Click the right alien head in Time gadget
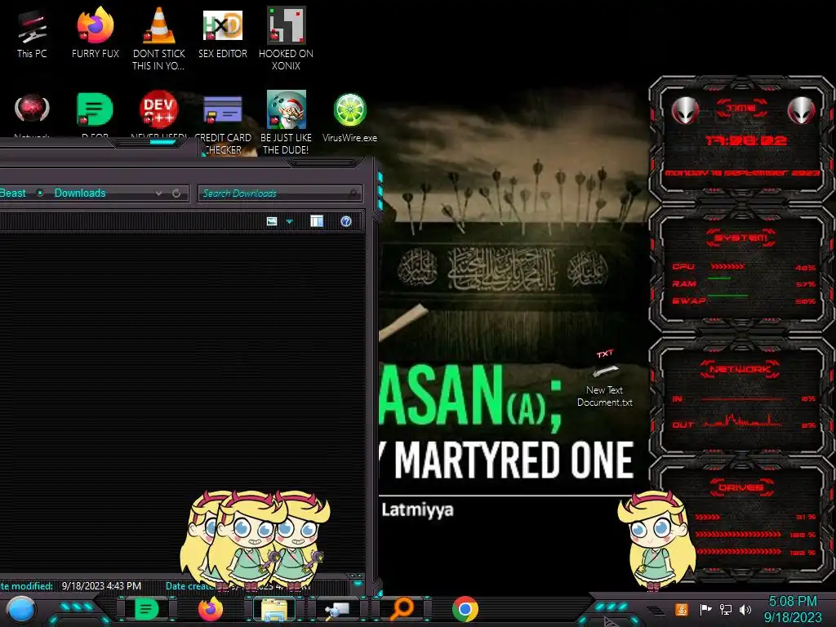Image resolution: width=836 pixels, height=627 pixels. [802, 110]
